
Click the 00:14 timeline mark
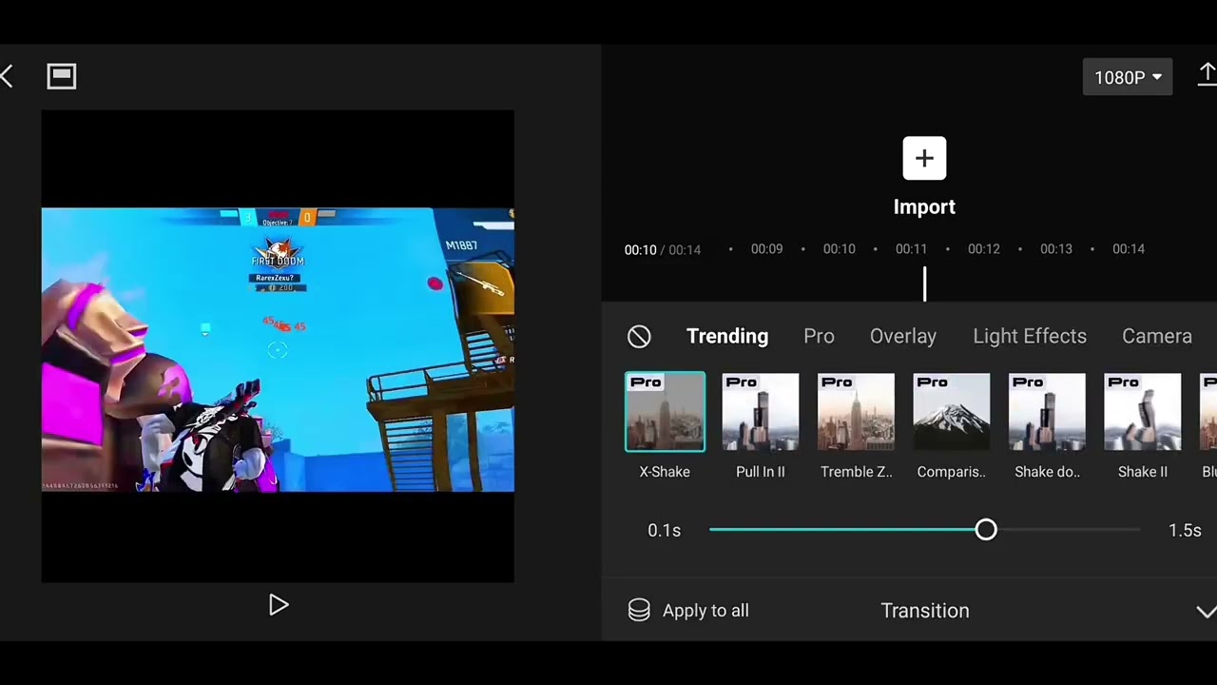point(1129,249)
